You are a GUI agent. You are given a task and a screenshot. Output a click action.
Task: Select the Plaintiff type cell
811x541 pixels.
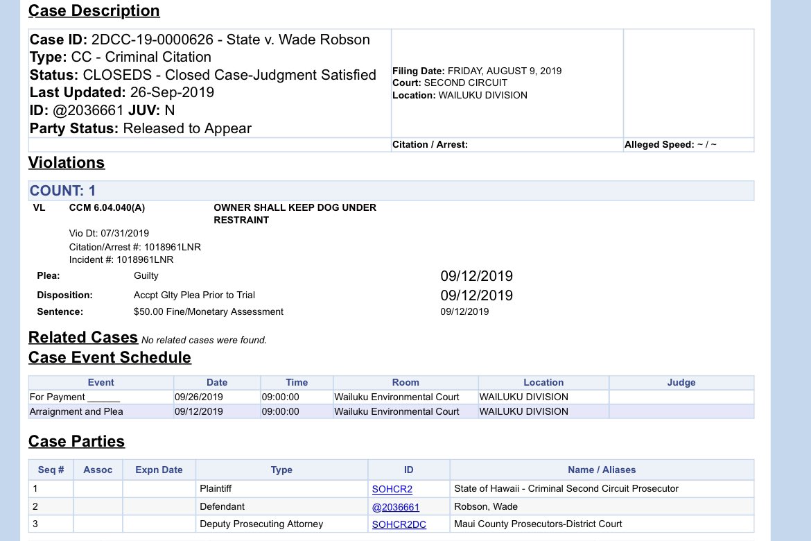pyautogui.click(x=281, y=489)
